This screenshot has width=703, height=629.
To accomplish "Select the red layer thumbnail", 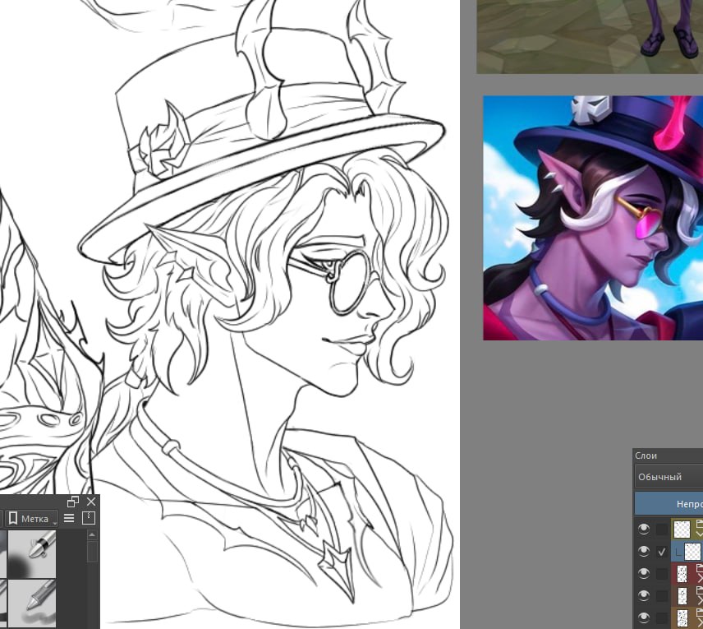I will click(x=682, y=574).
